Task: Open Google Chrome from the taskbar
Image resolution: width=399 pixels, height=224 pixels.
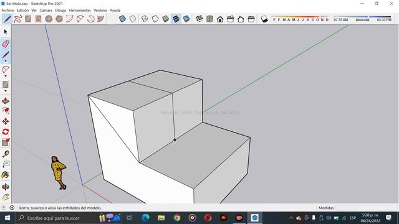Action: (x=177, y=218)
